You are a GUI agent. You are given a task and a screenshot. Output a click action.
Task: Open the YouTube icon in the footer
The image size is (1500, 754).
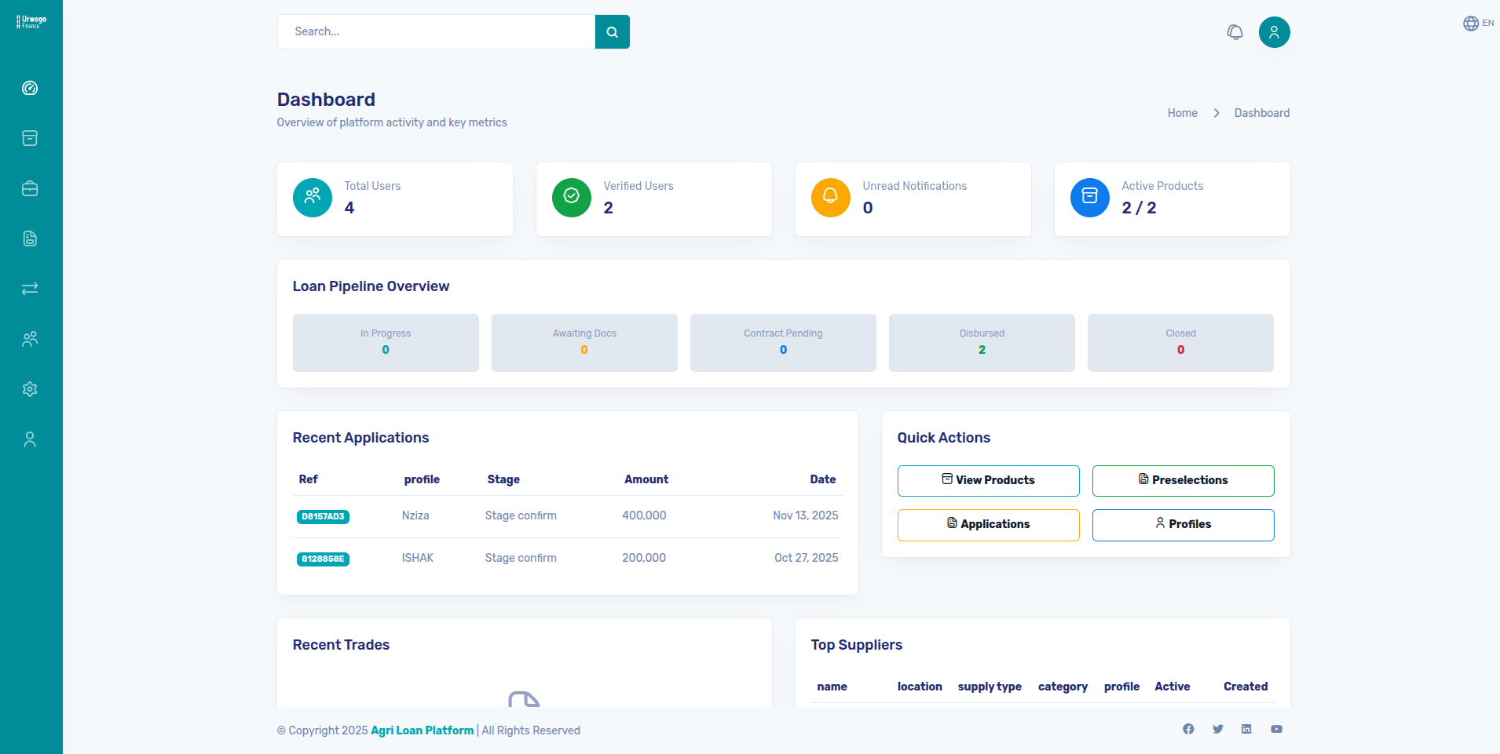pos(1277,729)
